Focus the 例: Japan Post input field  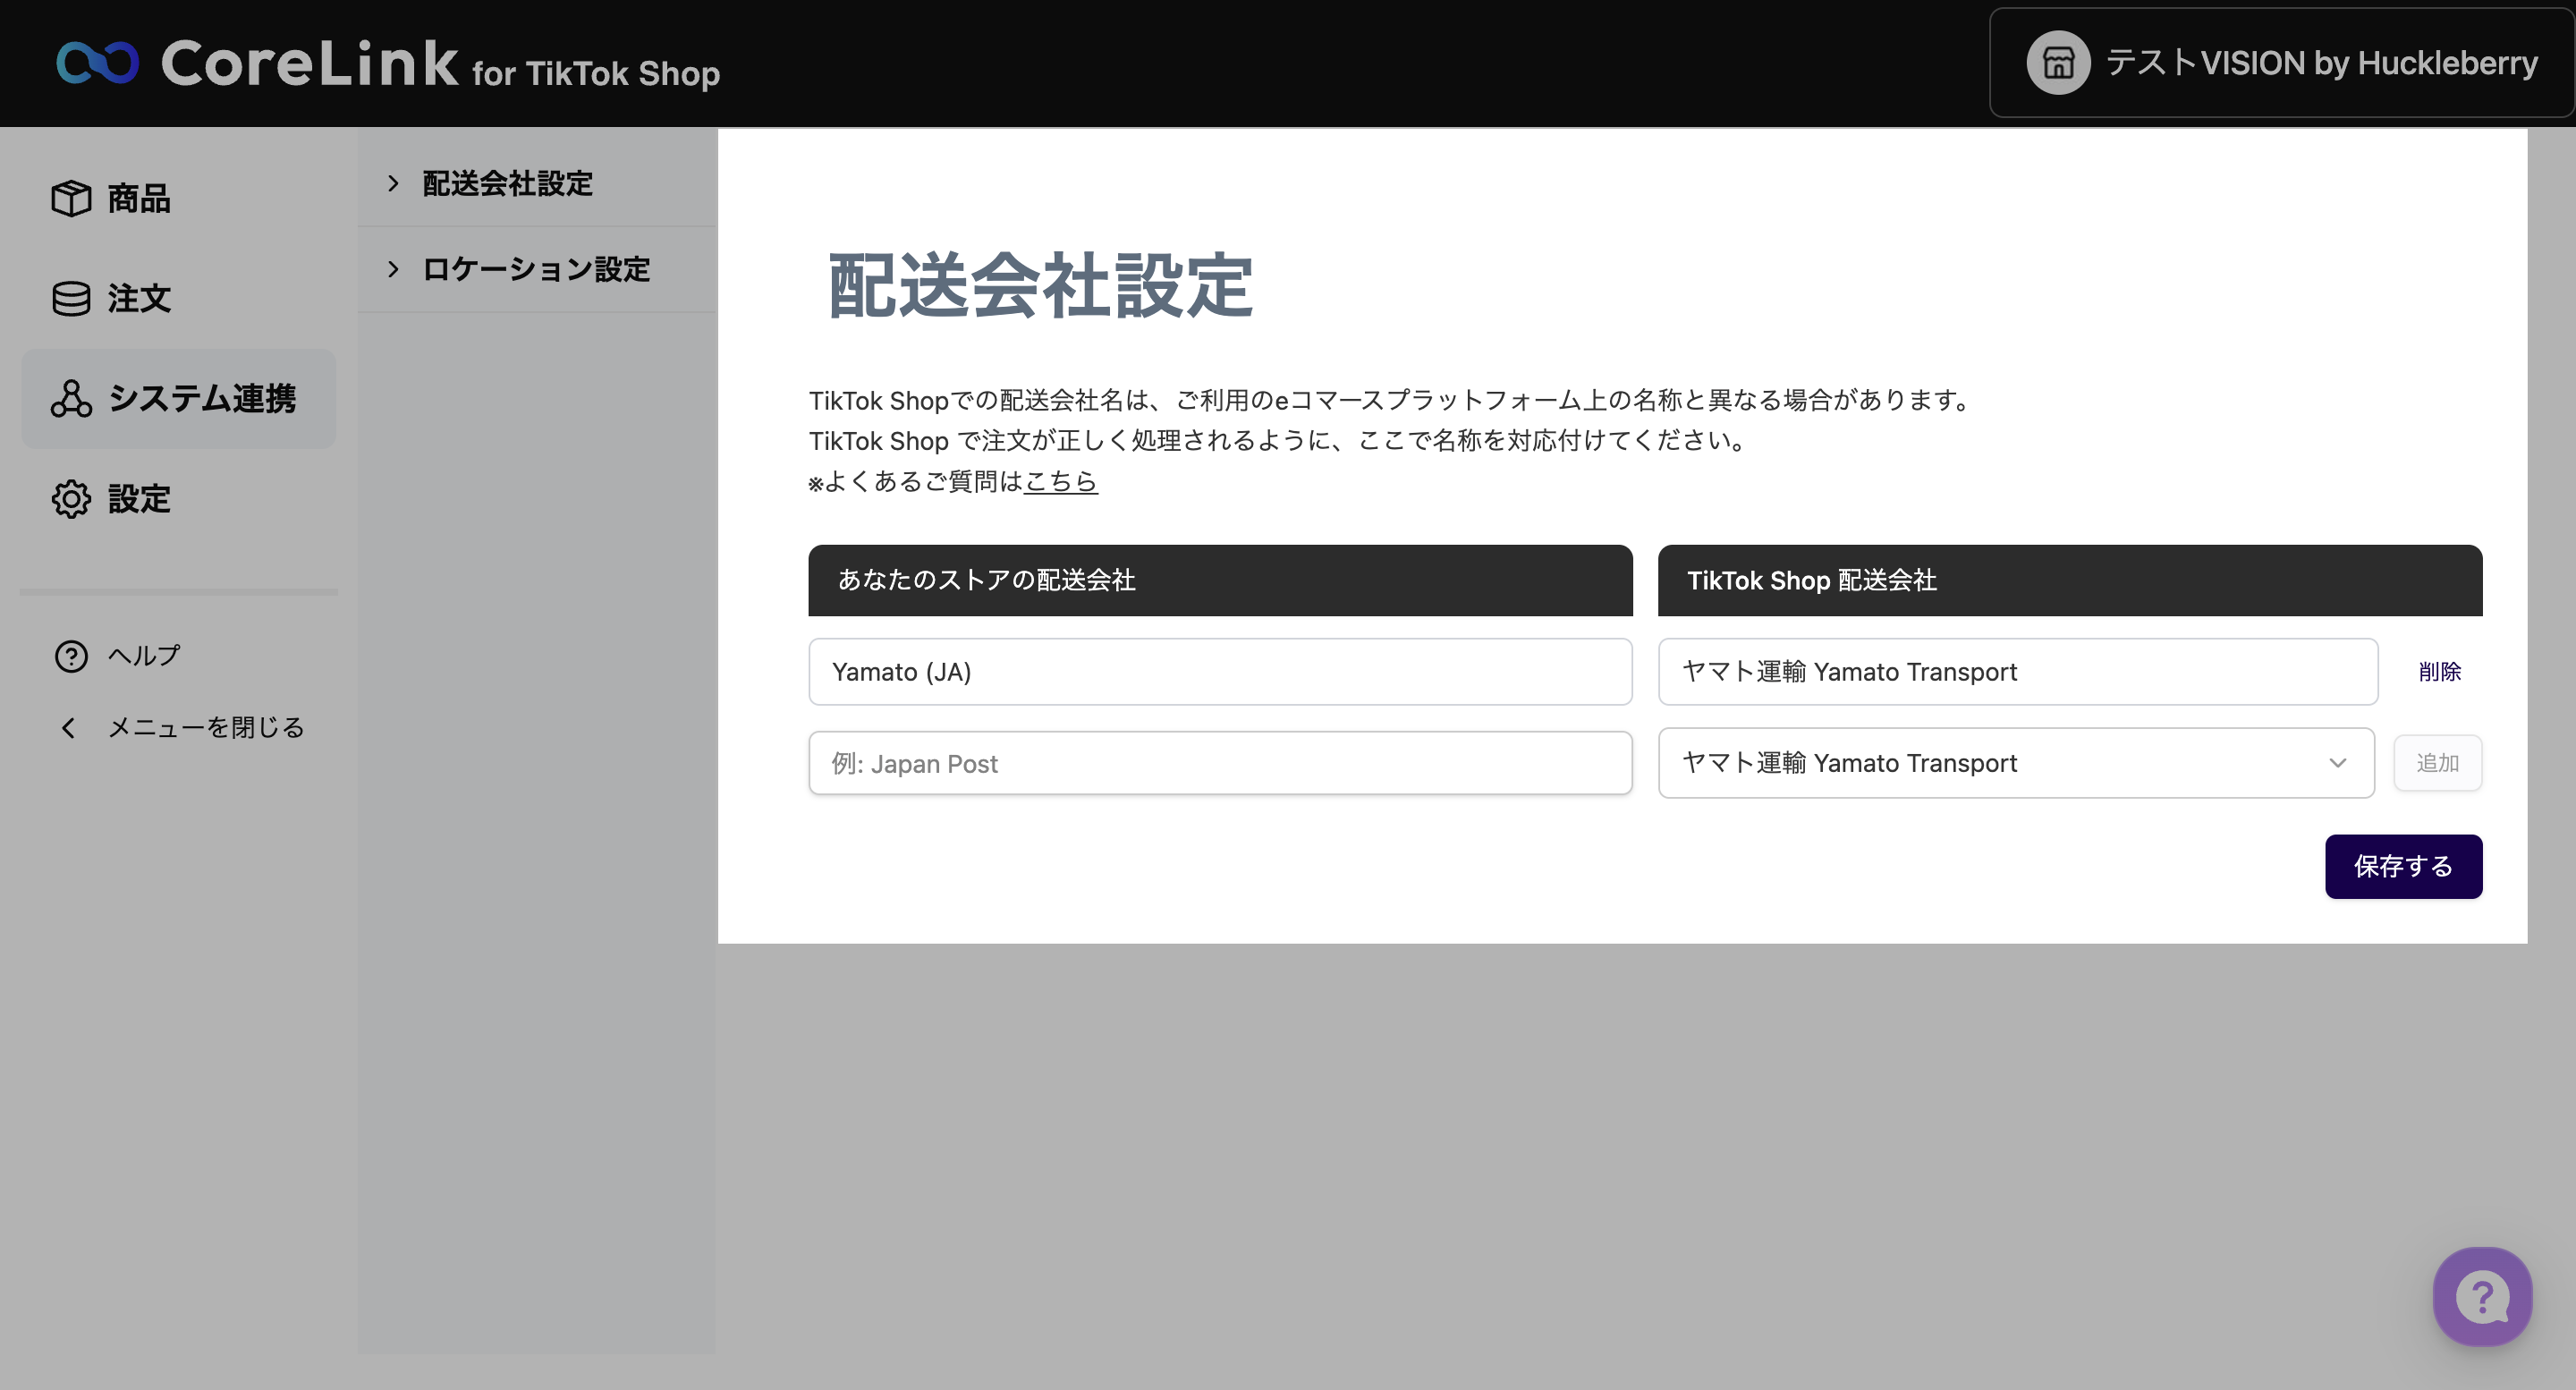(1219, 764)
